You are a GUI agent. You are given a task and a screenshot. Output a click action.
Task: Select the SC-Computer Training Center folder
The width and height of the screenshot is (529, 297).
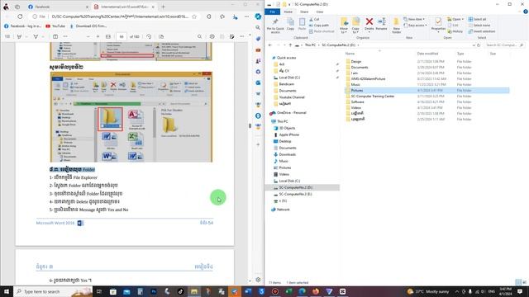coord(373,97)
